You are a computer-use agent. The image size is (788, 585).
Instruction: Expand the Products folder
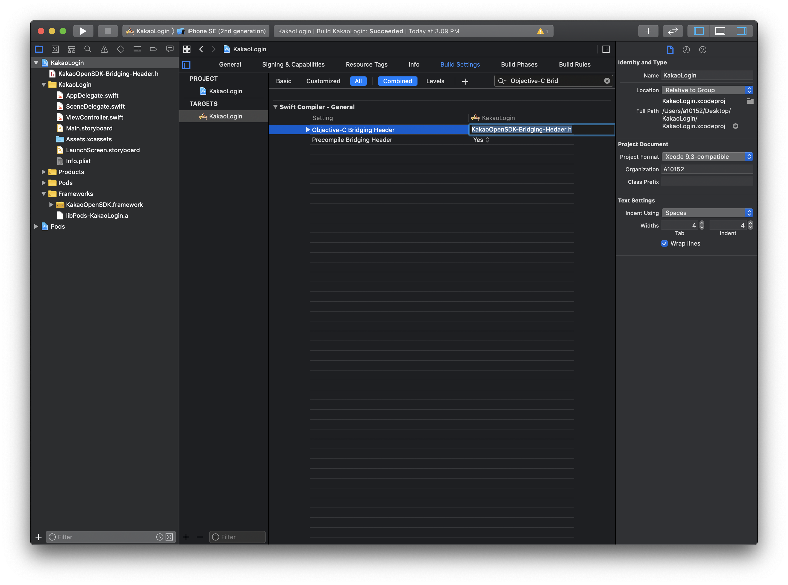pos(44,172)
